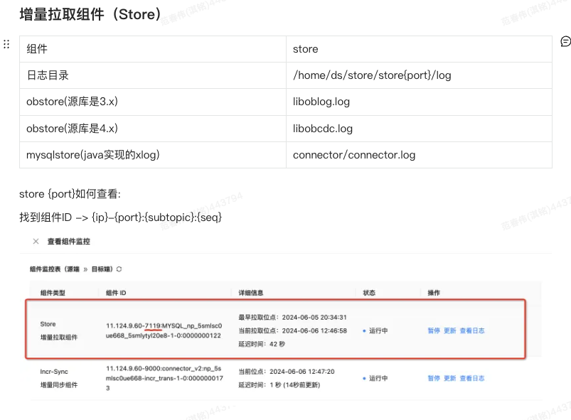Image resolution: width=571 pixels, height=420 pixels.
Task: Click the 详细信息 column header
Action: (251, 293)
